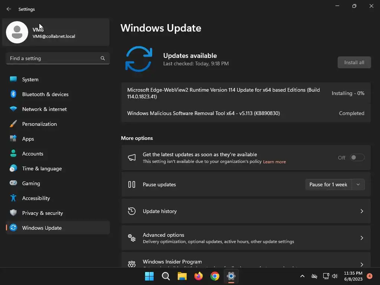Click the volume speaker tray icon

[335, 276]
